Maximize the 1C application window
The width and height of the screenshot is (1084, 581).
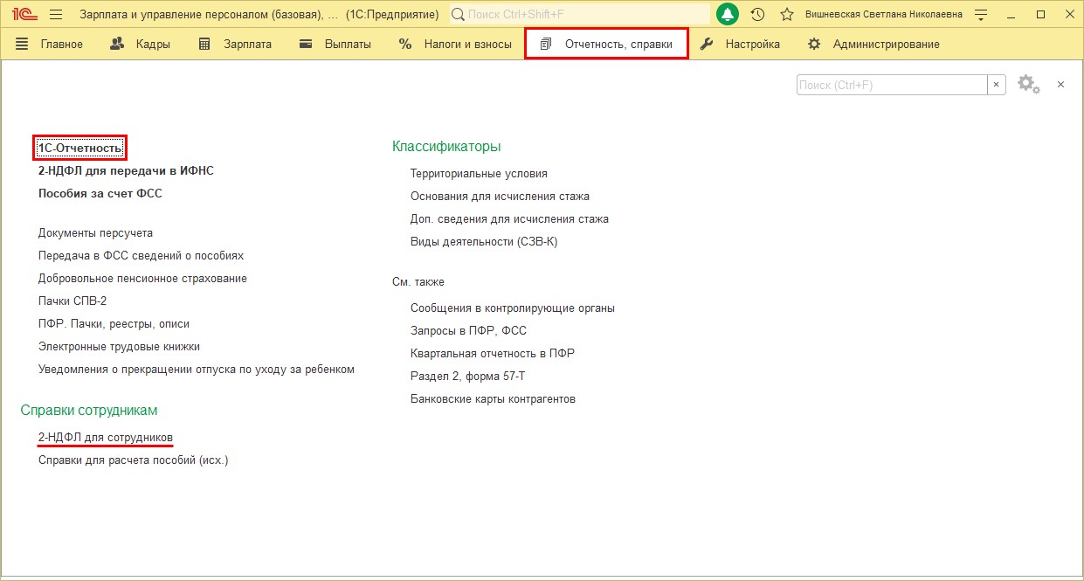click(1040, 15)
